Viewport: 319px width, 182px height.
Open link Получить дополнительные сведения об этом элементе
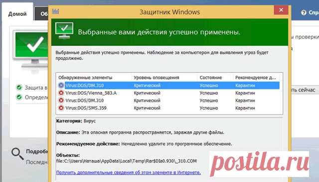pos(129,173)
